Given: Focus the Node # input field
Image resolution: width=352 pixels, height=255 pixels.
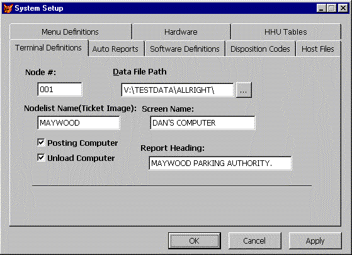Looking at the screenshot, I should [60, 90].
